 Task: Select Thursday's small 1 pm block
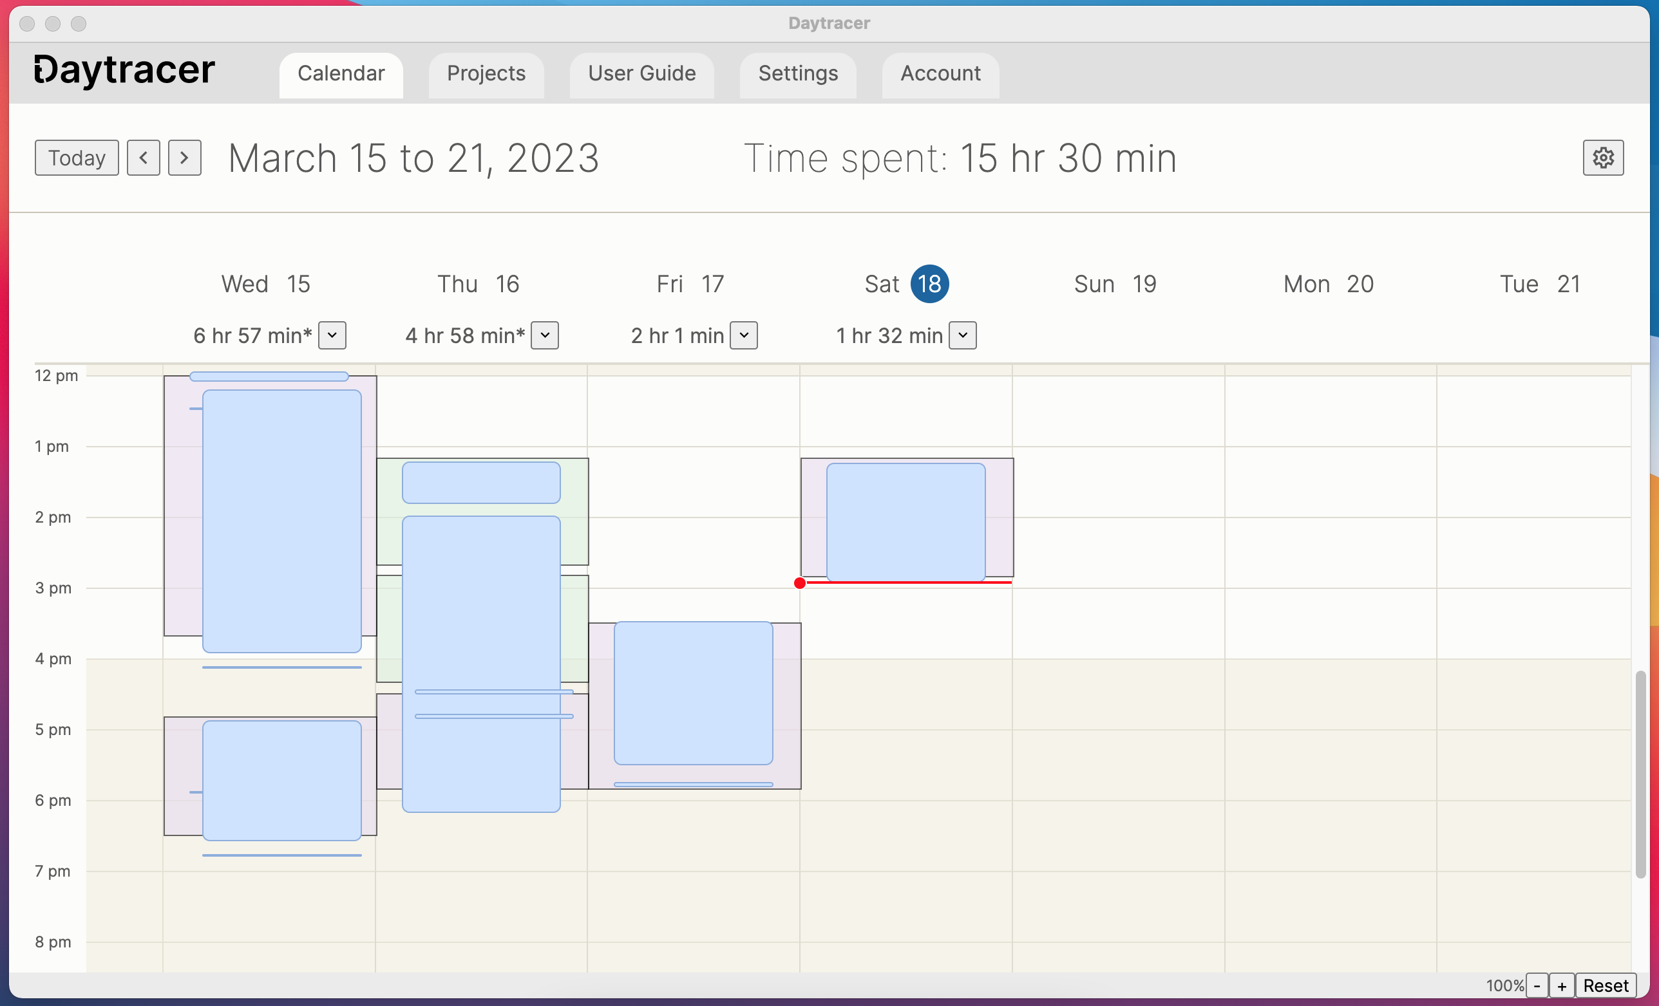[482, 483]
